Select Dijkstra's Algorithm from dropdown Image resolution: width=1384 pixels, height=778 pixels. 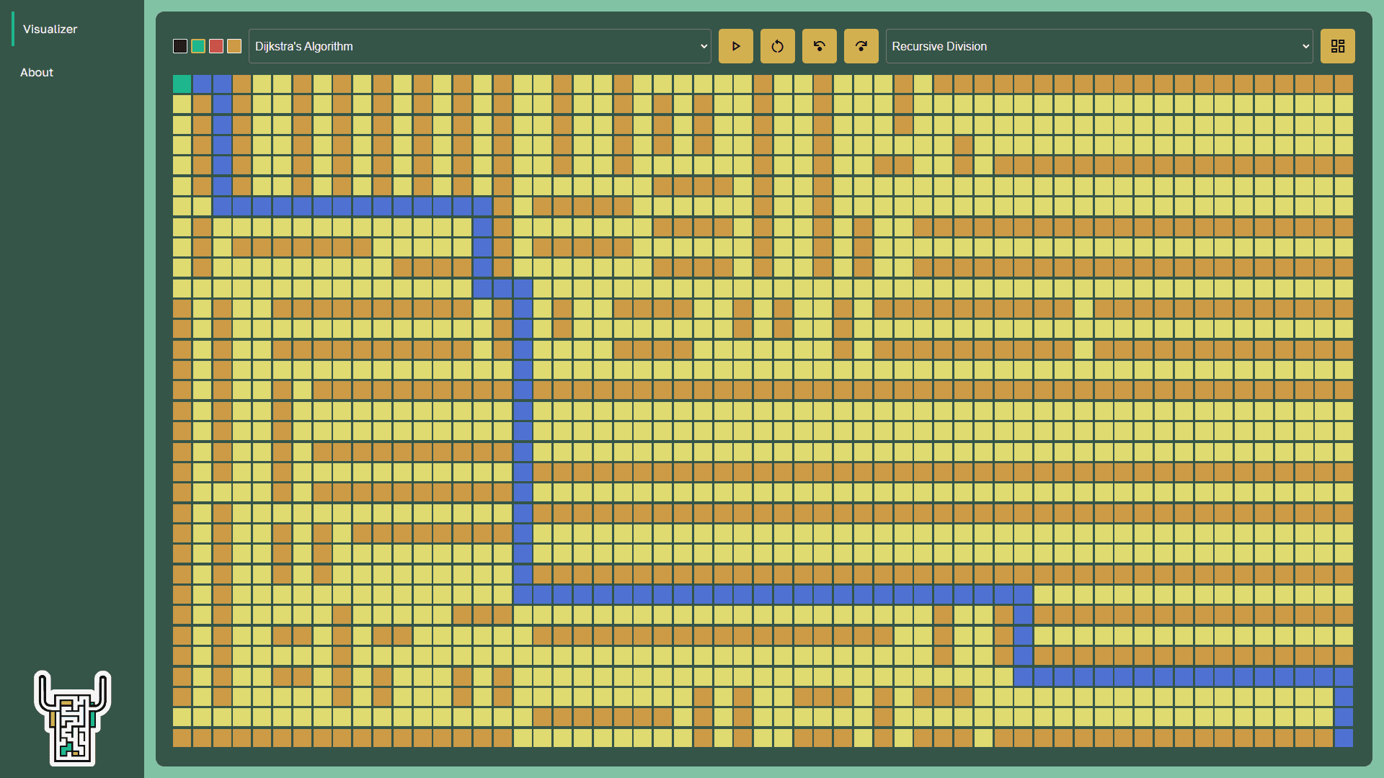tap(479, 45)
